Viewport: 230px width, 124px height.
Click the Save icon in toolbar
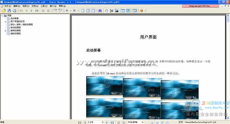pos(9,10)
